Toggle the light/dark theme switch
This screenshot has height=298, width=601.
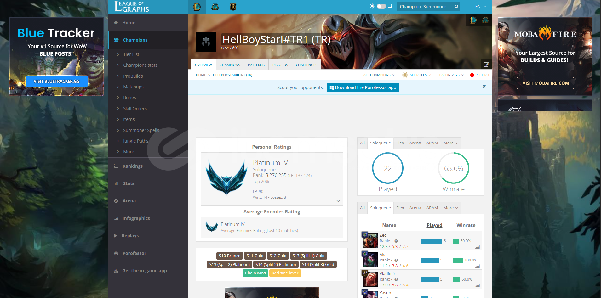(381, 6)
